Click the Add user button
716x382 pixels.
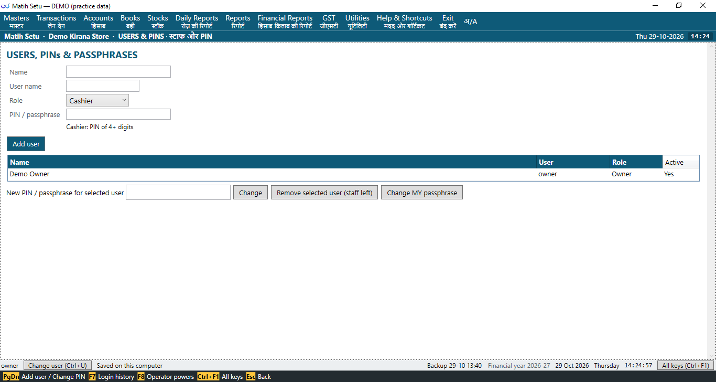[26, 144]
